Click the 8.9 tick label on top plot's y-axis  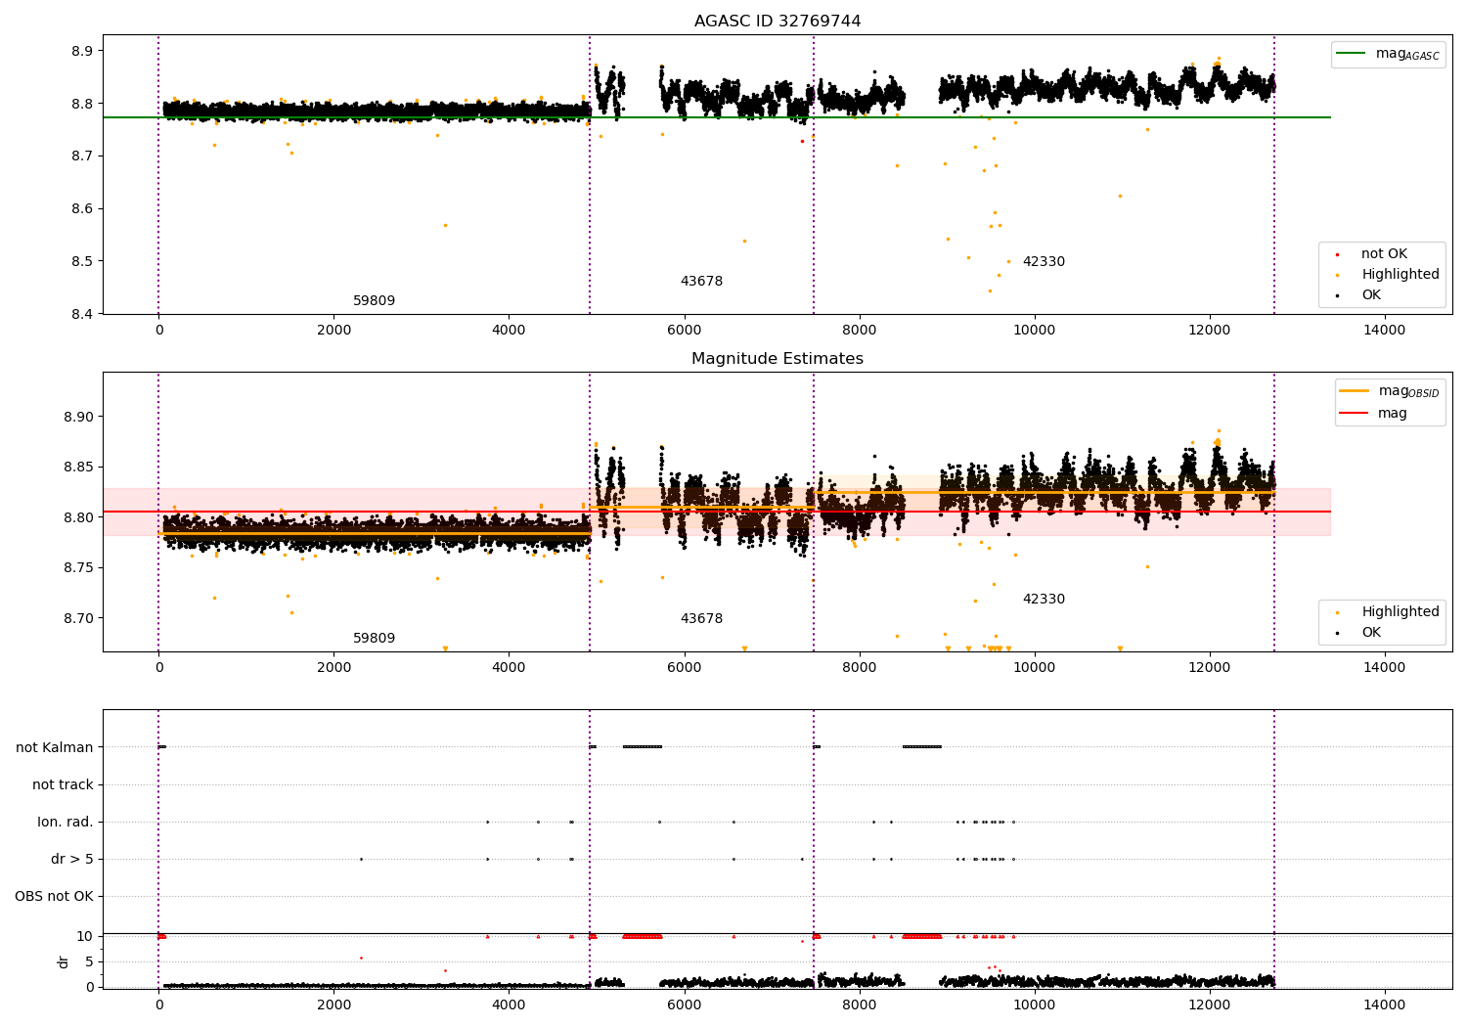[x=83, y=51]
